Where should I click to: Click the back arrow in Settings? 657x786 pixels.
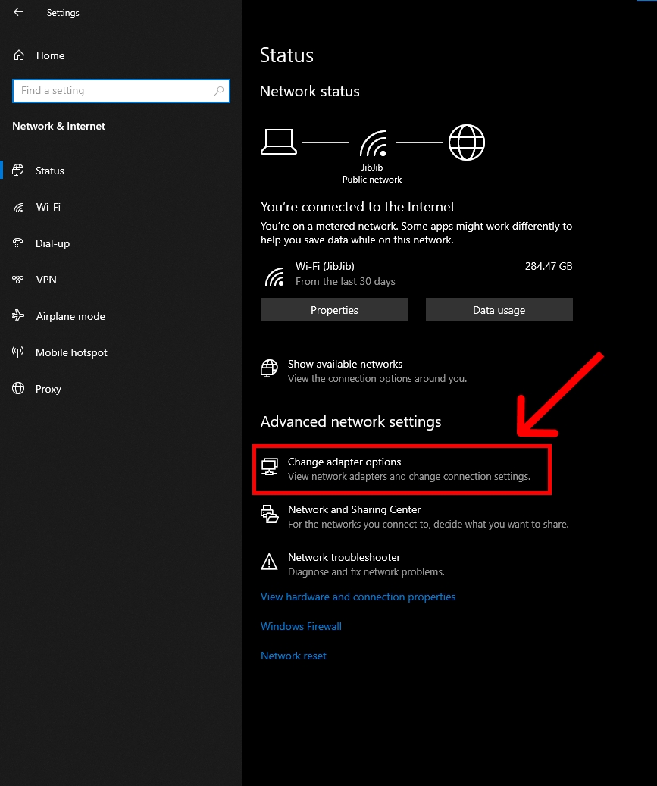pos(18,12)
